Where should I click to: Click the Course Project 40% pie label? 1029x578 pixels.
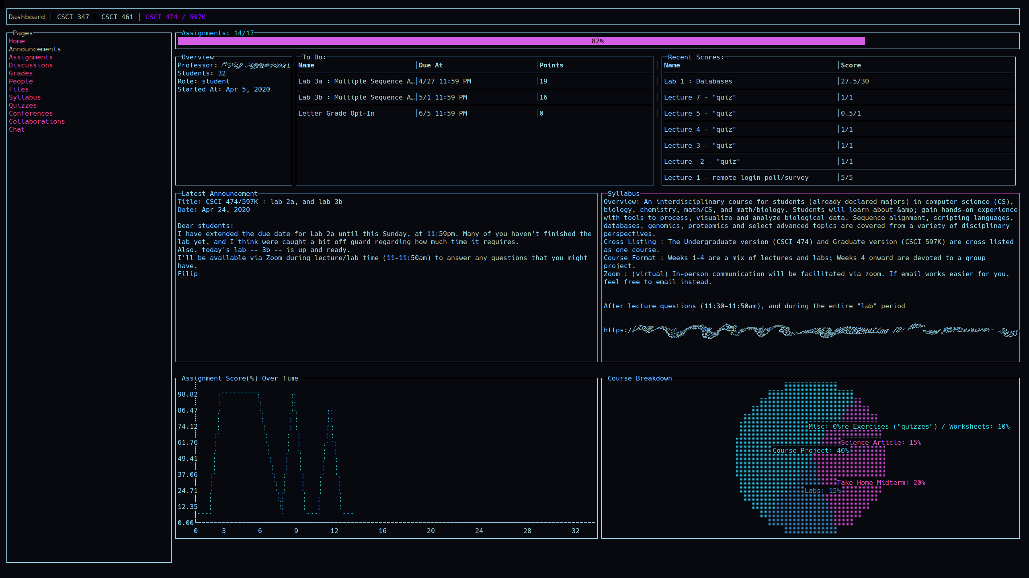810,450
